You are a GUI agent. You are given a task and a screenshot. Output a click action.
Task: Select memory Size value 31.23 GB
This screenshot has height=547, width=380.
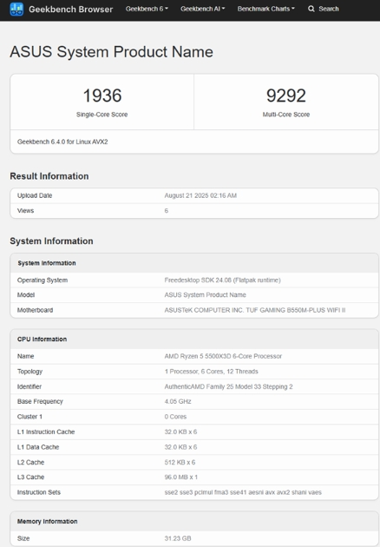pos(178,538)
